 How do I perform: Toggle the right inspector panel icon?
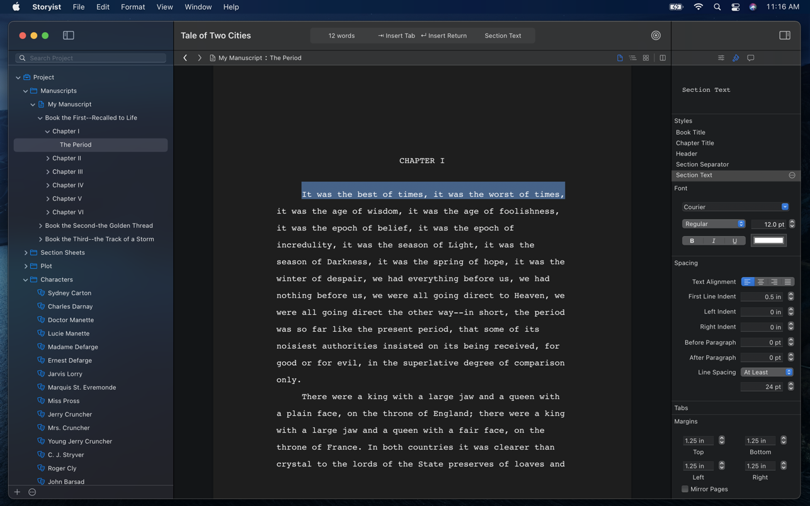784,36
